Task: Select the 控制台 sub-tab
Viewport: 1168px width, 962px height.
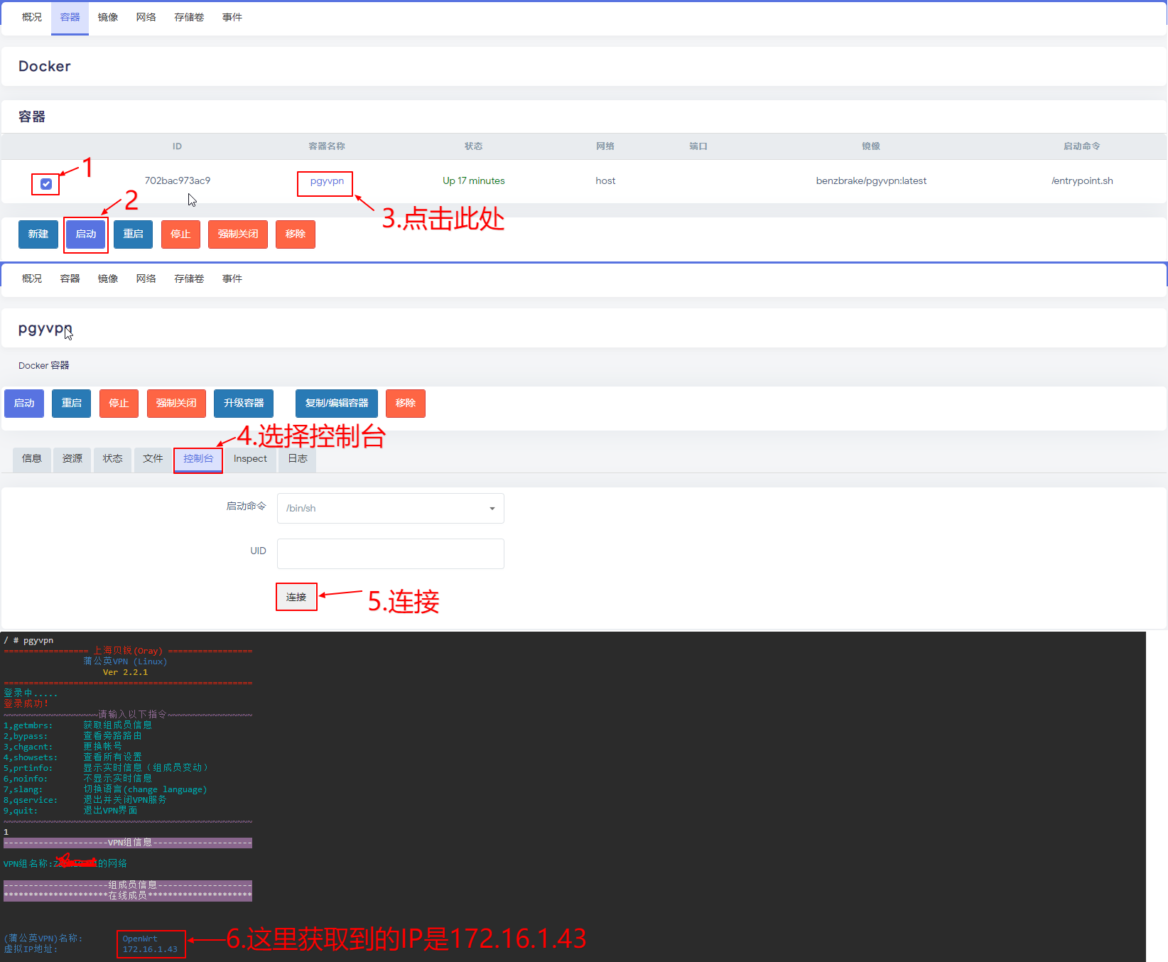Action: click(x=198, y=460)
